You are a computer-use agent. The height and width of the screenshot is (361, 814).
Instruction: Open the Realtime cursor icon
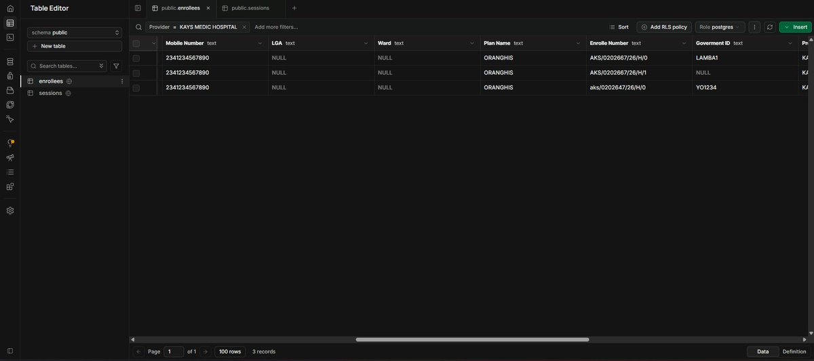click(x=10, y=119)
